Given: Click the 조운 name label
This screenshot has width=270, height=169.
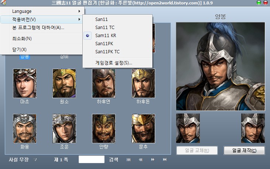Looking at the screenshot, I should tap(64, 147).
